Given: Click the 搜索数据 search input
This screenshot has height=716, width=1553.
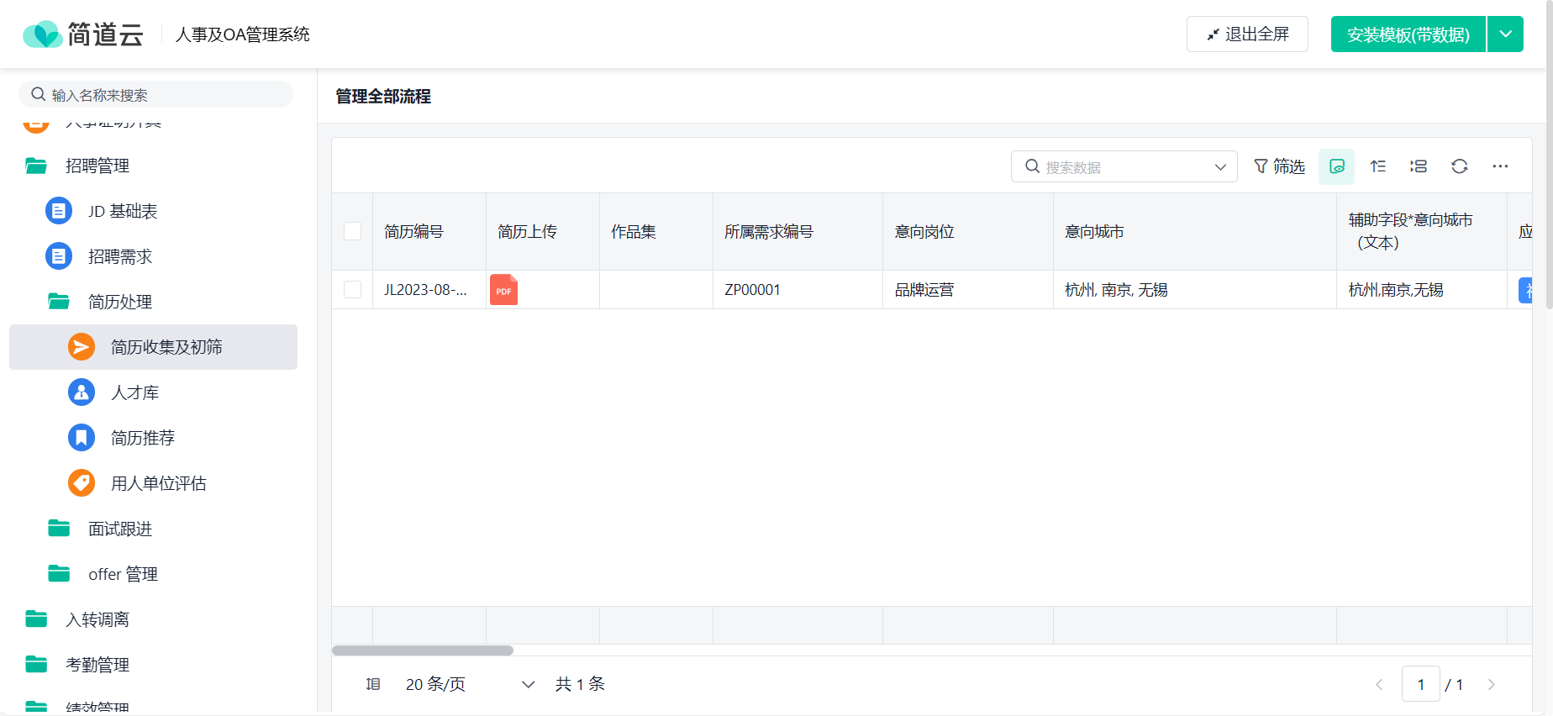Looking at the screenshot, I should tap(1124, 166).
